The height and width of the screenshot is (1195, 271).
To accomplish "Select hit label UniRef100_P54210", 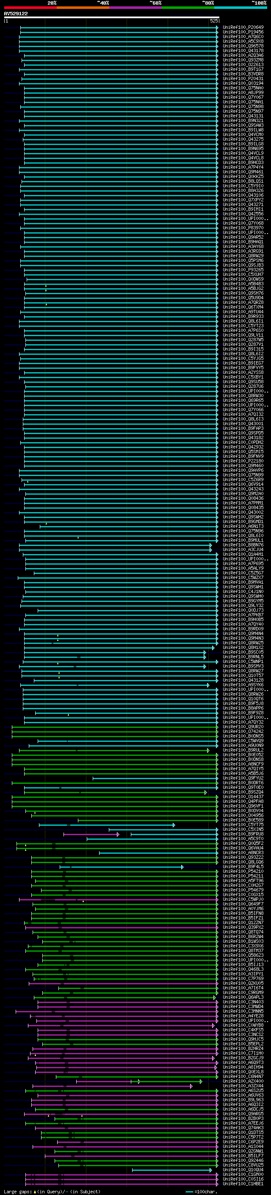I will 243,871.
